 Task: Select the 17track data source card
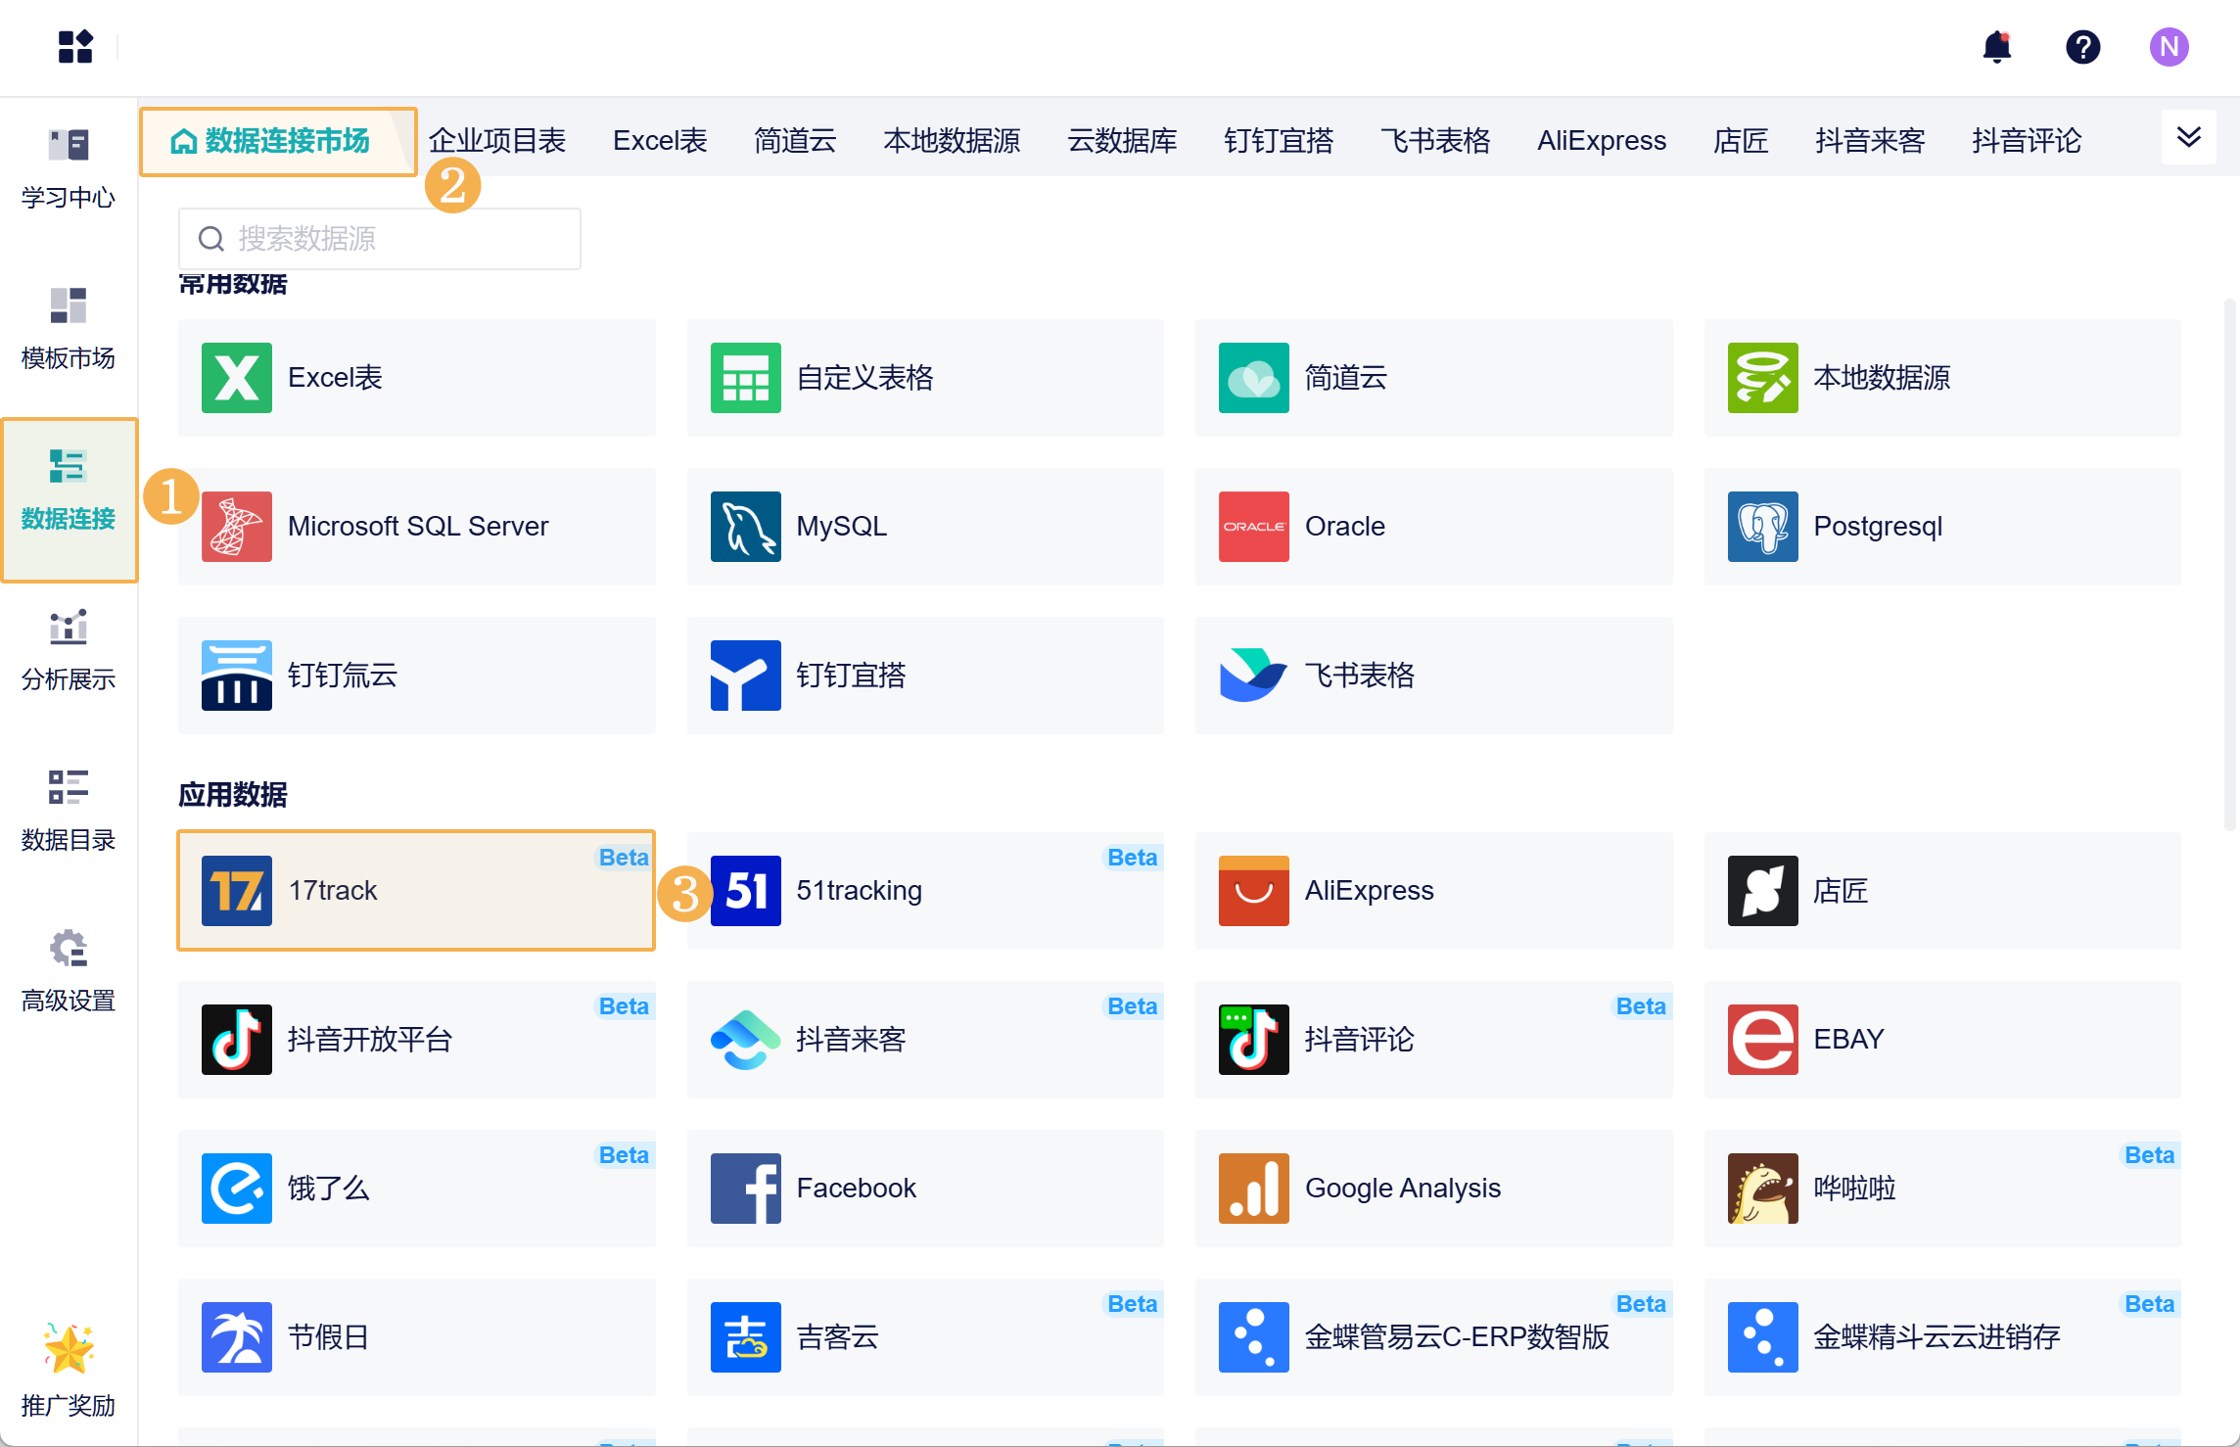416,890
